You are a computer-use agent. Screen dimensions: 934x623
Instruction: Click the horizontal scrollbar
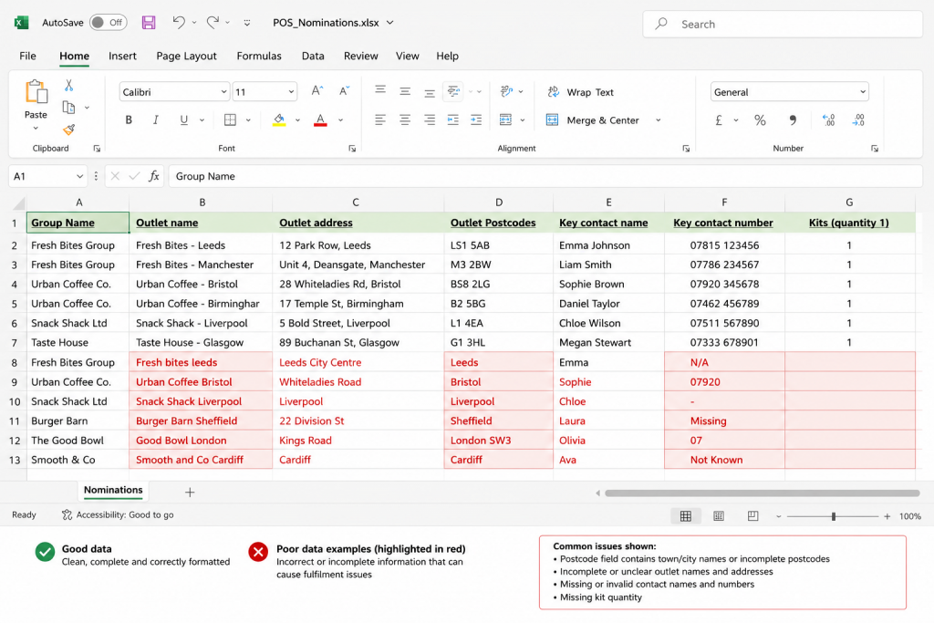click(x=762, y=493)
